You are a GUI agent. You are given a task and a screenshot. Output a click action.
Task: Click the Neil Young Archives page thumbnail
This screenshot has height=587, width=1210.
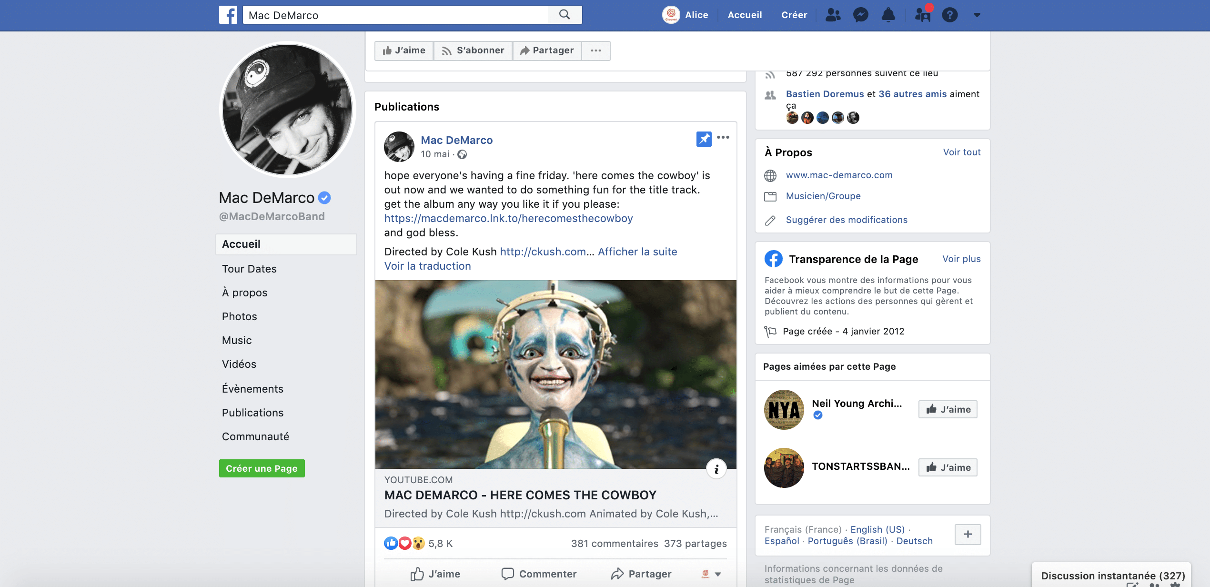point(784,409)
